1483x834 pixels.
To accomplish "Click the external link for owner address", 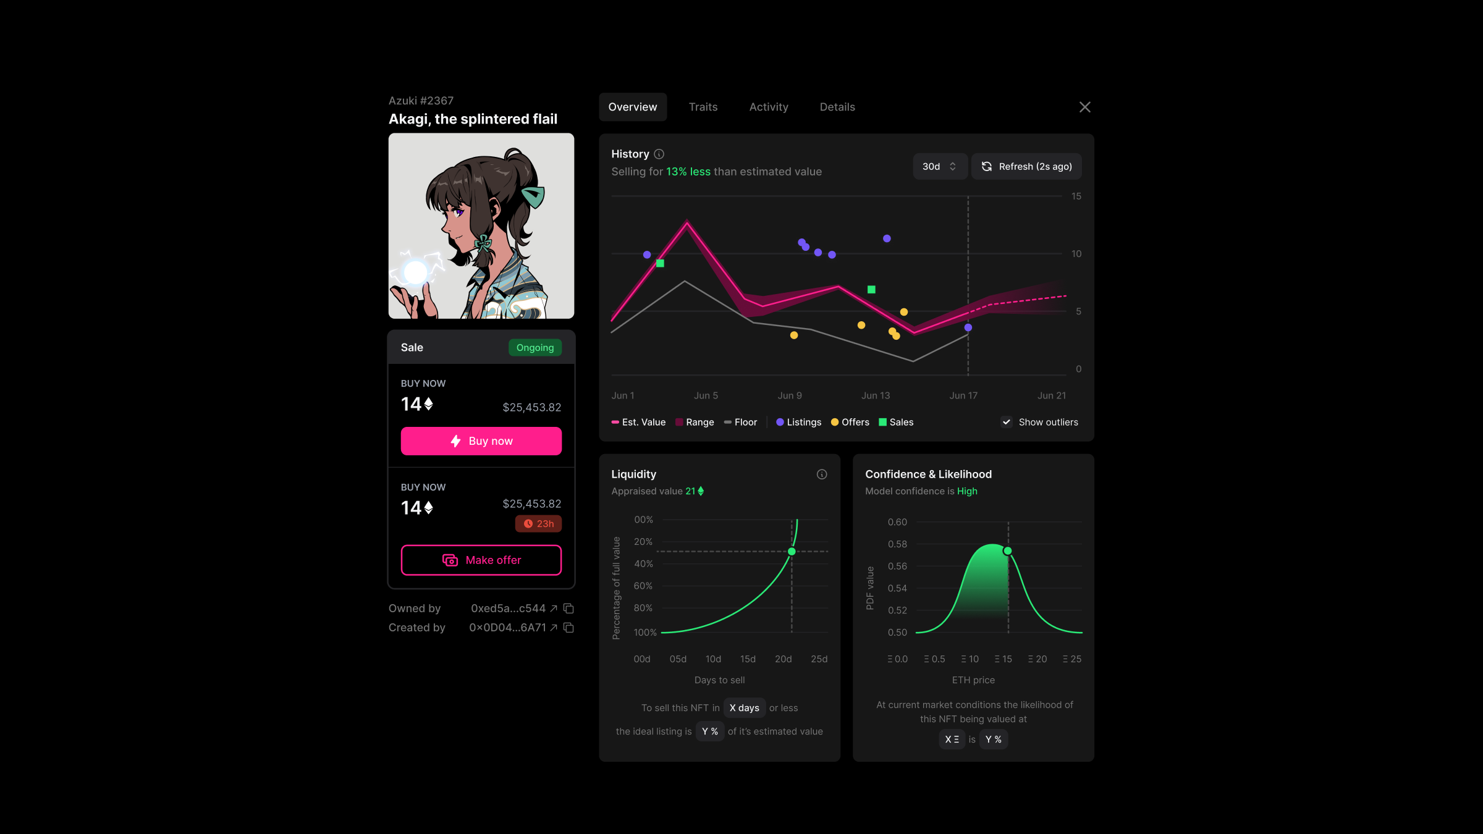I will click(554, 608).
